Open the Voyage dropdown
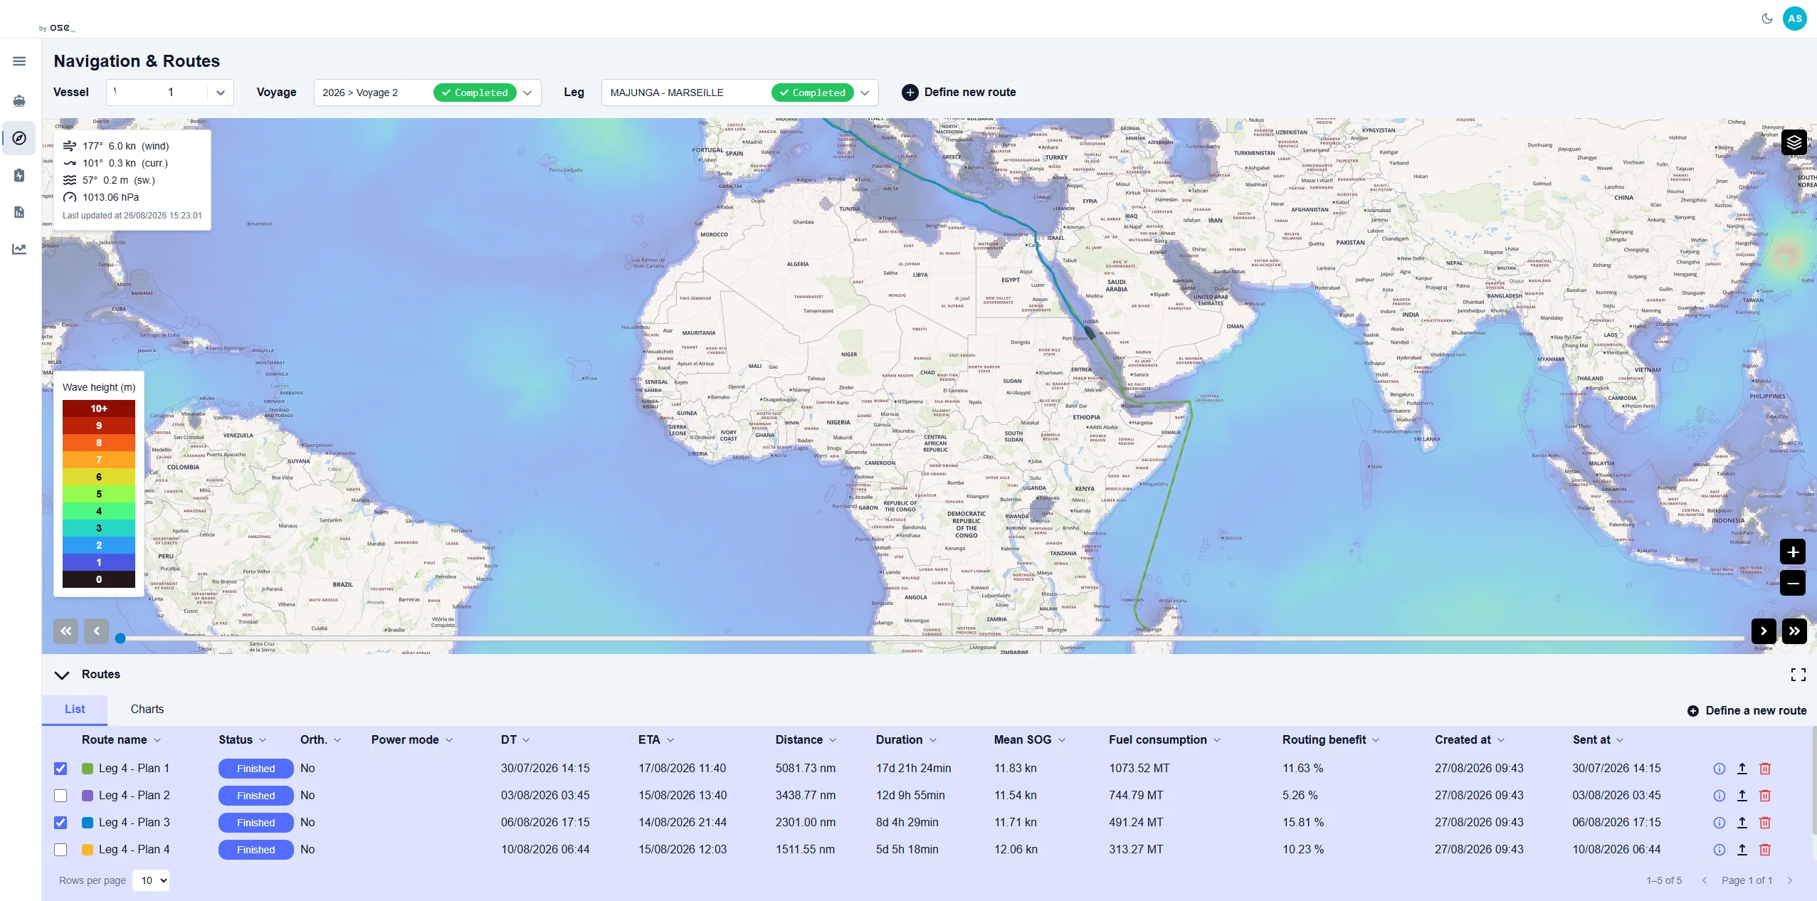This screenshot has height=901, width=1817. click(427, 93)
